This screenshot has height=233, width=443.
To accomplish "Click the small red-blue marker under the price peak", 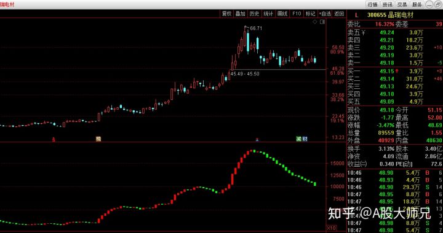I will point(257,139).
